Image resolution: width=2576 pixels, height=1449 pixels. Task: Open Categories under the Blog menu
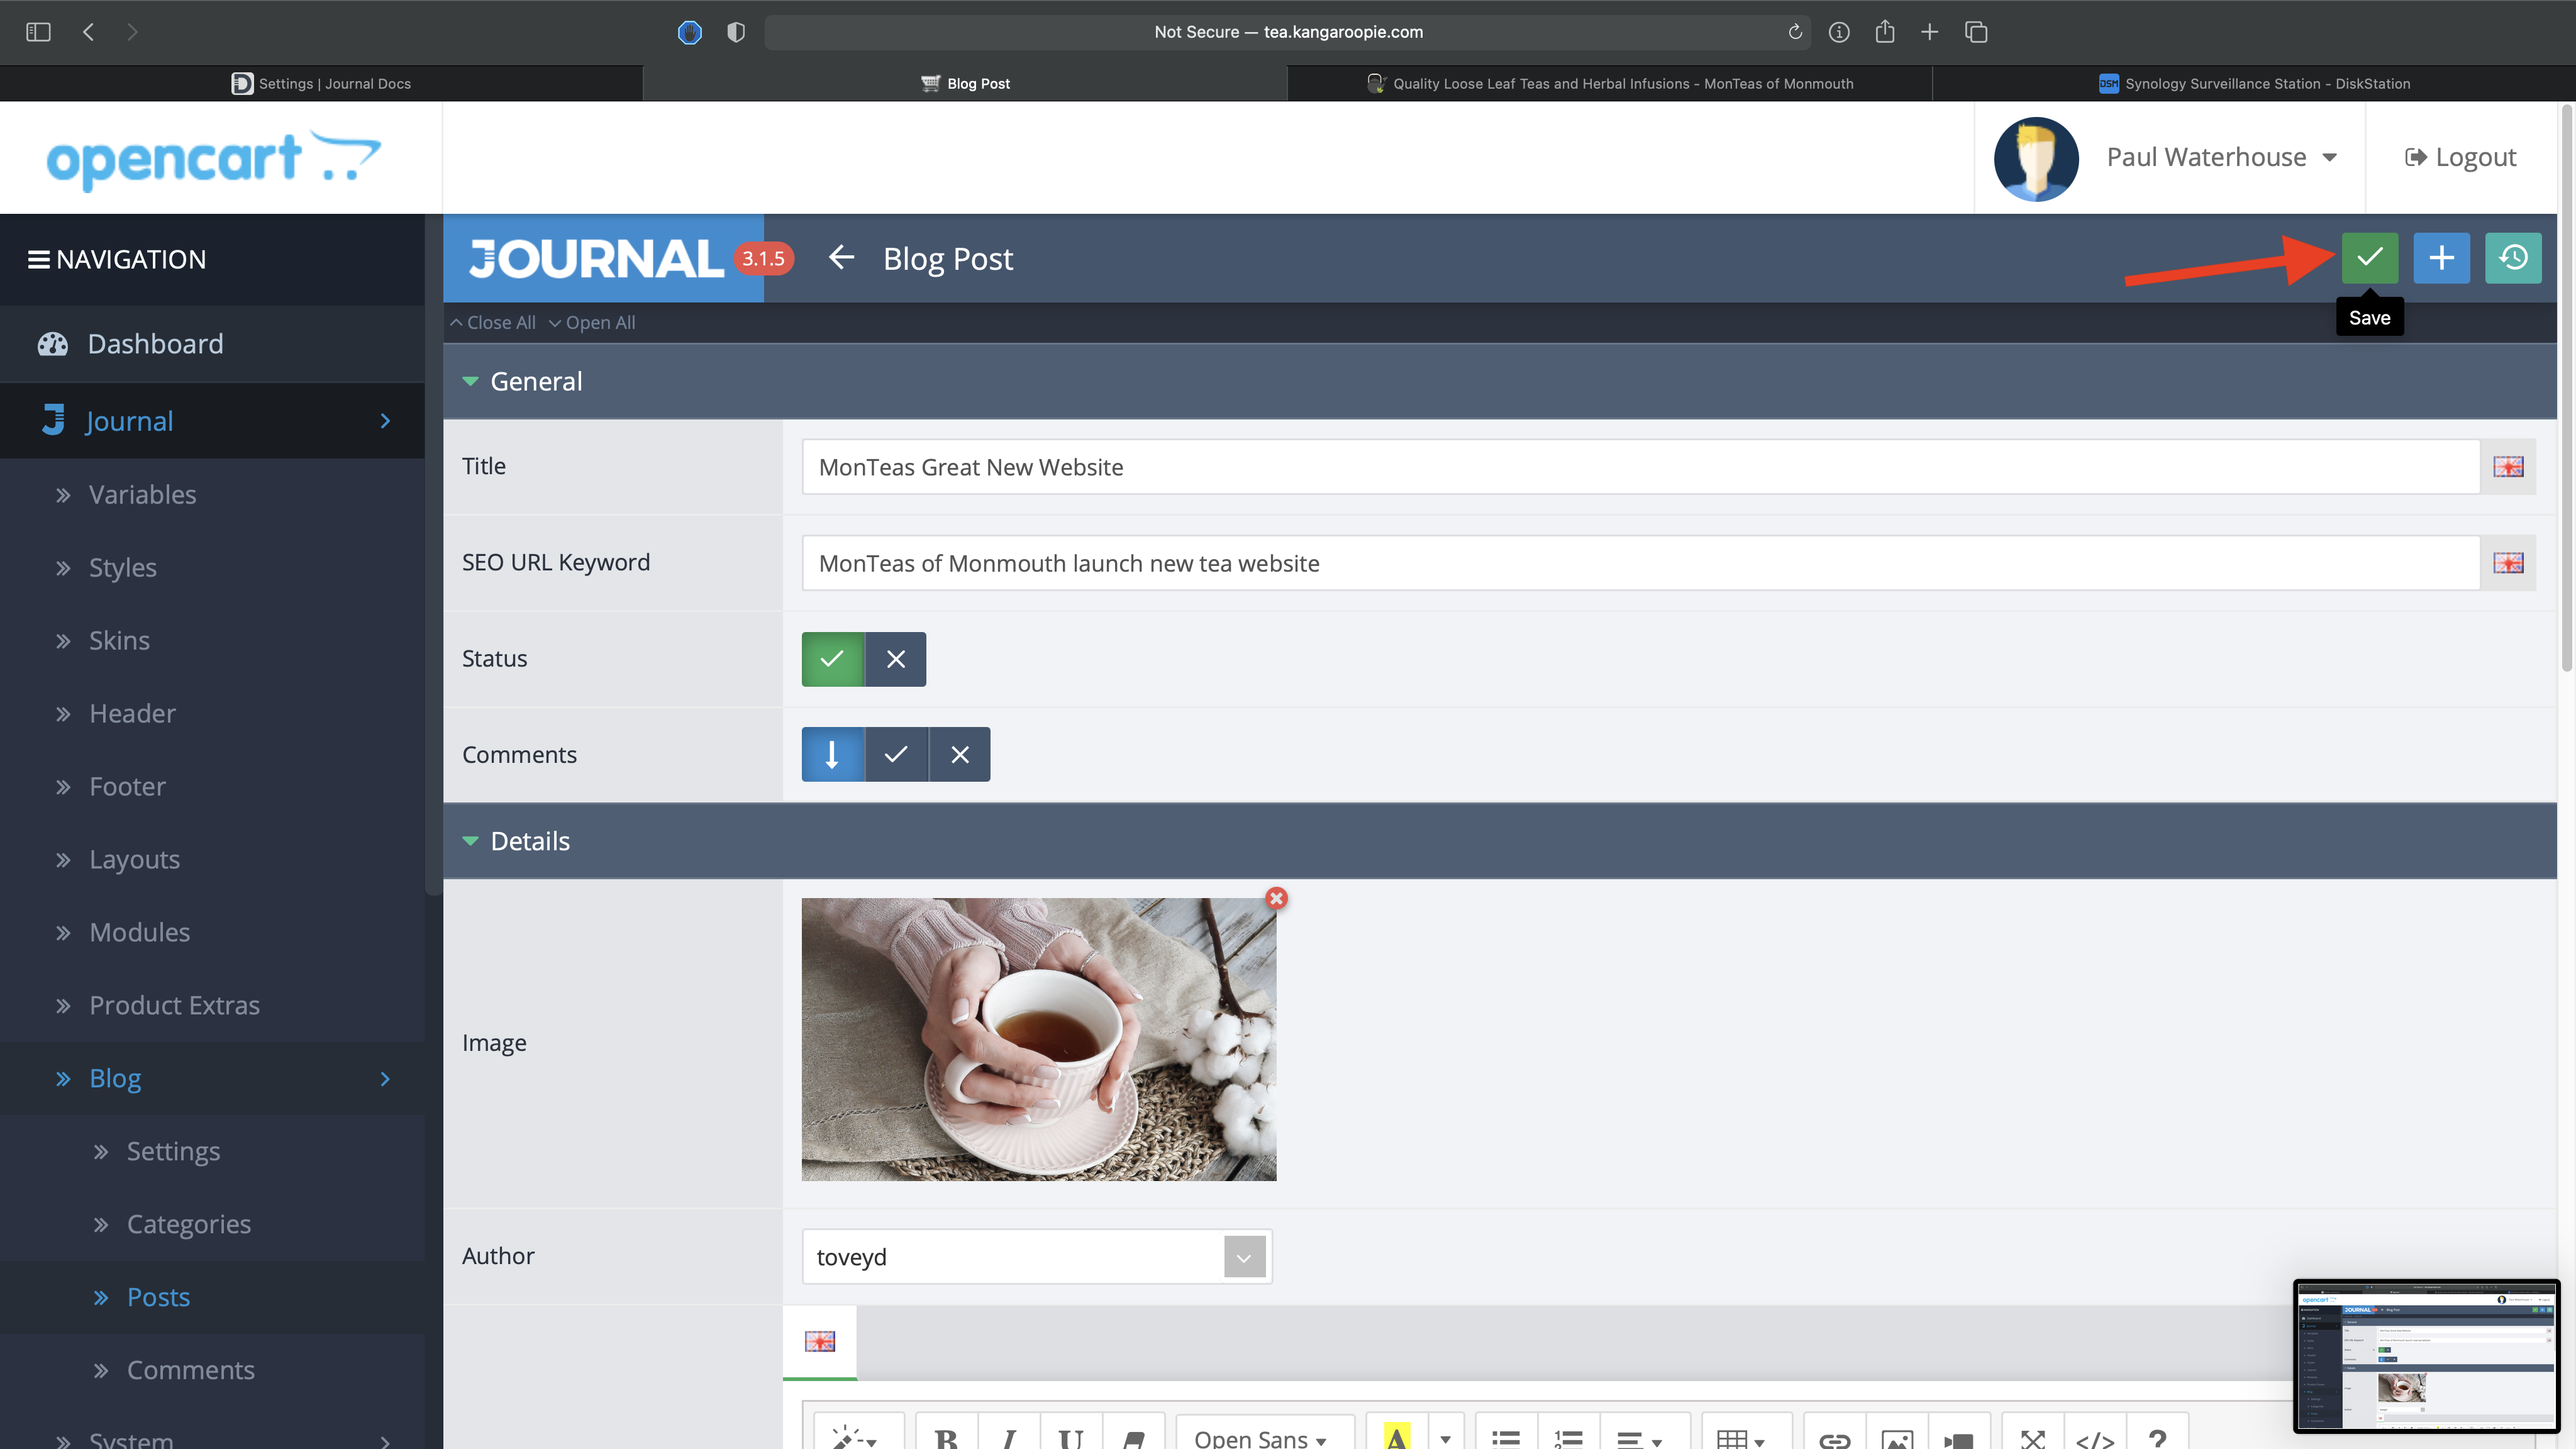click(188, 1224)
